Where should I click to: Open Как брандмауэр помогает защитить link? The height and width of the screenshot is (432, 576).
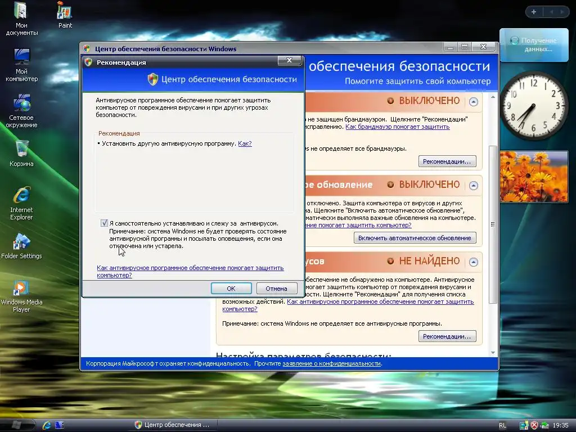coord(398,127)
